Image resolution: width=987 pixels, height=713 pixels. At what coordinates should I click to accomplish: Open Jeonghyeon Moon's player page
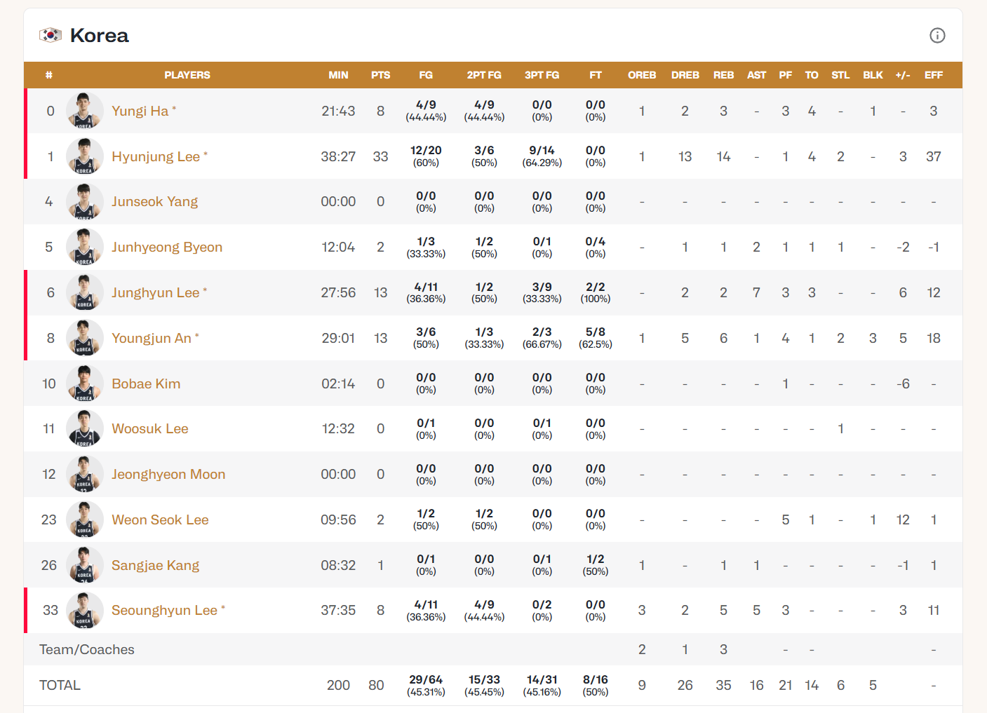click(168, 474)
